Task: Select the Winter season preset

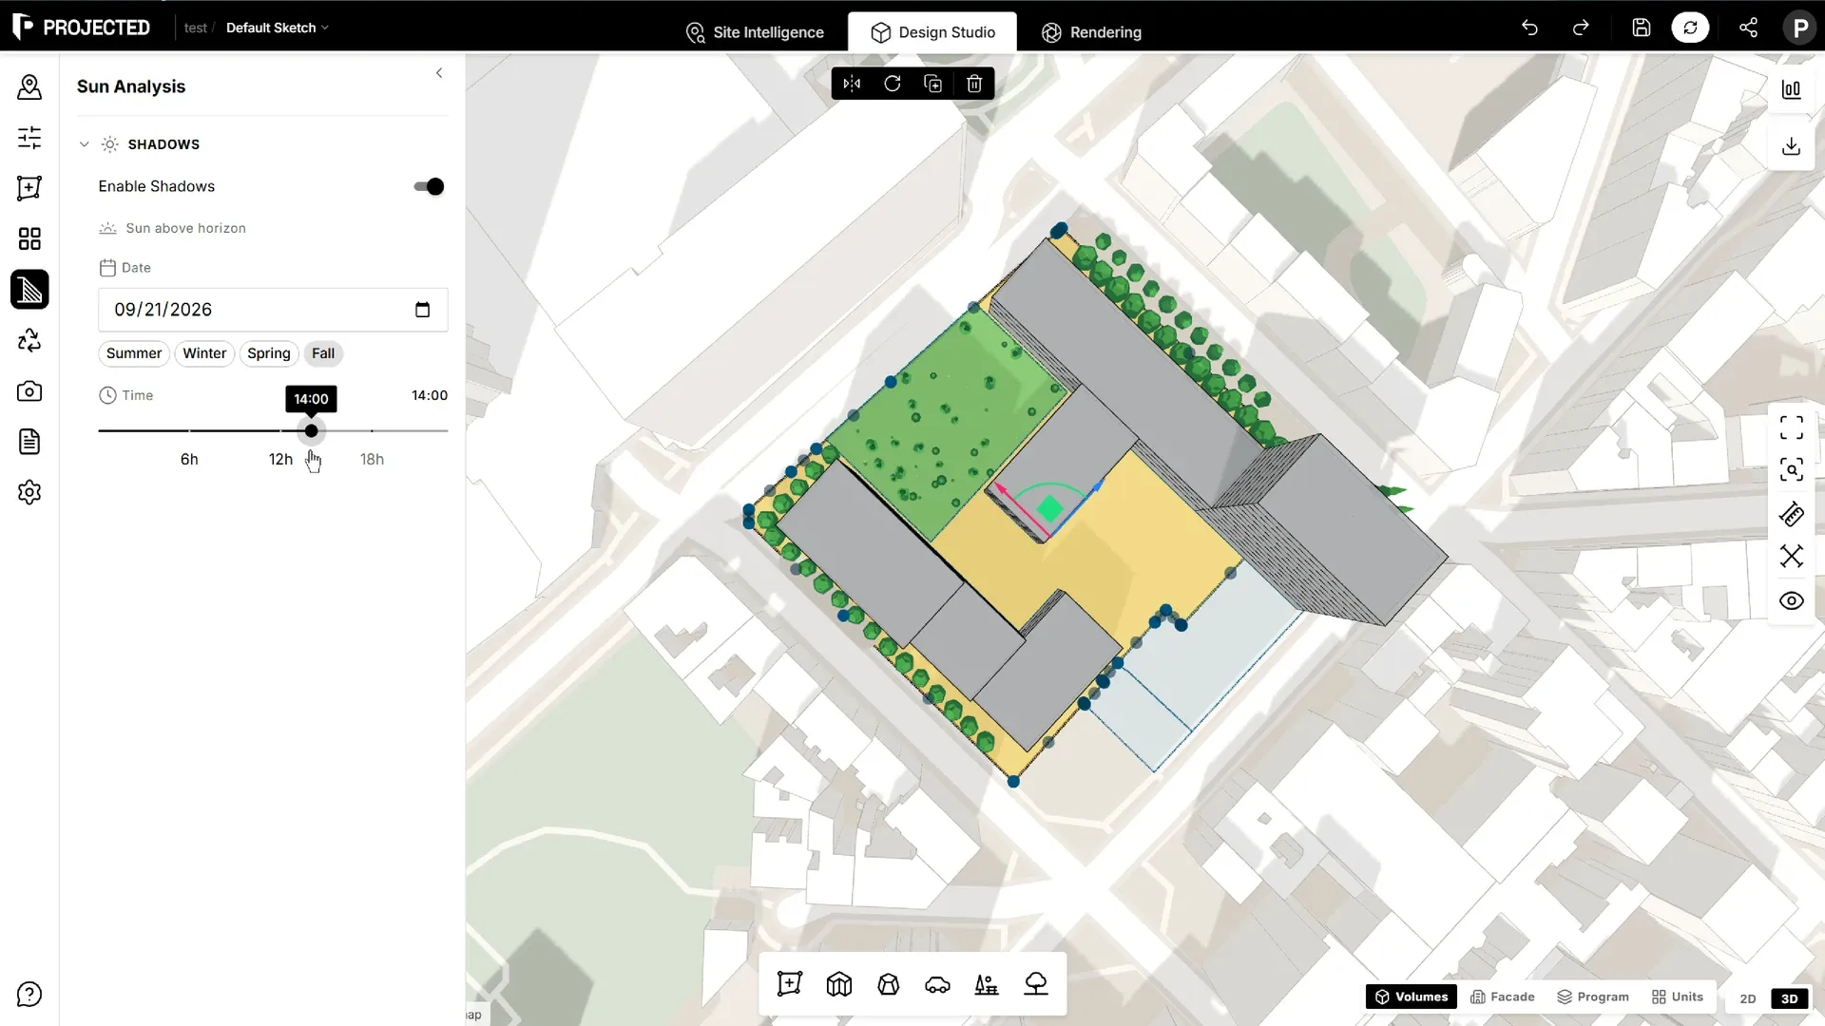Action: pos(204,353)
